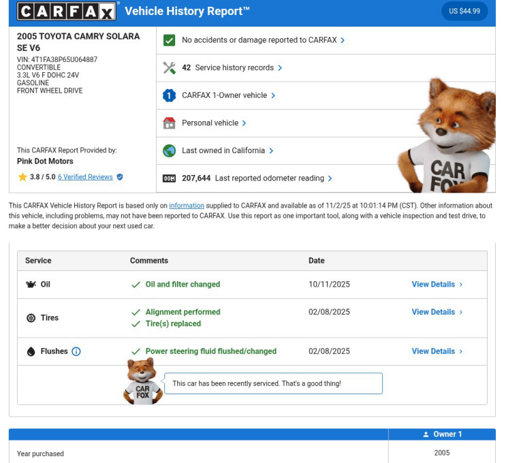
Task: Open View Details for Tires service
Action: 437,312
